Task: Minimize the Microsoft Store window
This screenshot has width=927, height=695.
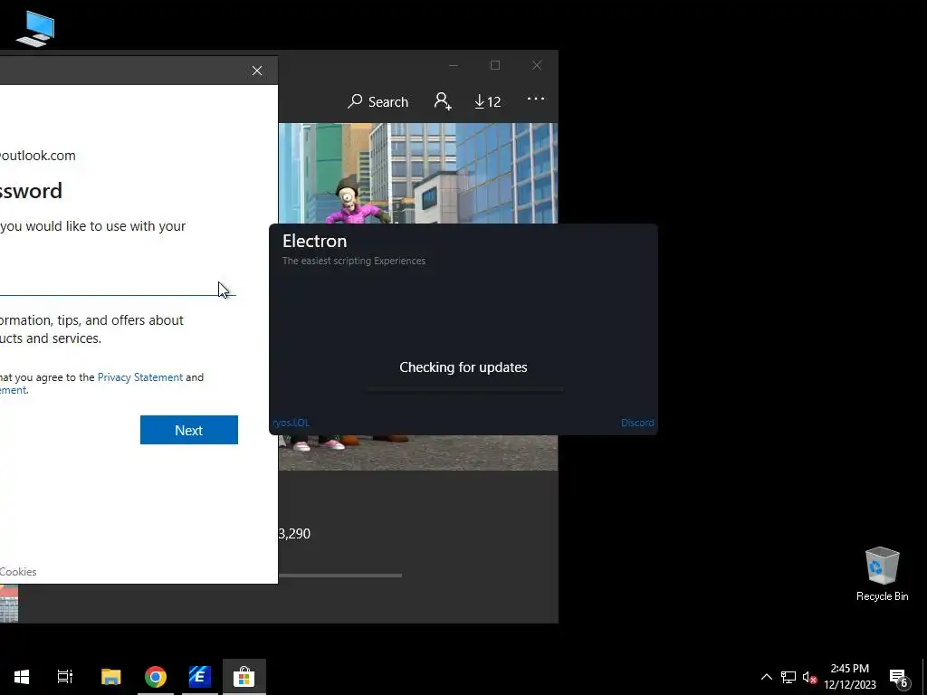Action: click(x=454, y=65)
